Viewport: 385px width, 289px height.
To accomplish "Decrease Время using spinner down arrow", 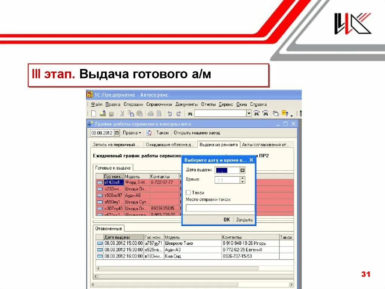I will [243, 182].
